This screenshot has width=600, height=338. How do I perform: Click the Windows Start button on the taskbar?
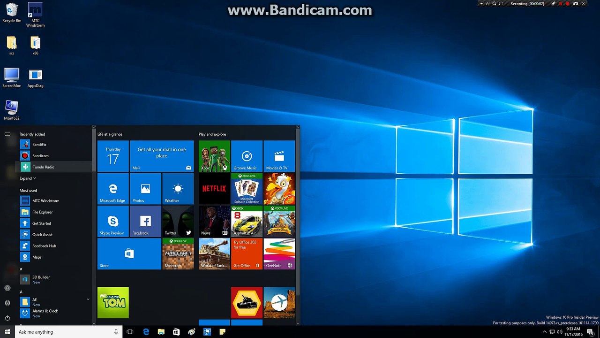7,332
